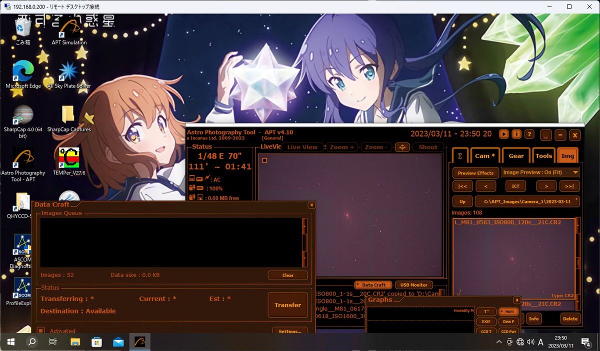The width and height of the screenshot is (600, 351).
Task: Toggle the Live View button
Action: (302, 147)
